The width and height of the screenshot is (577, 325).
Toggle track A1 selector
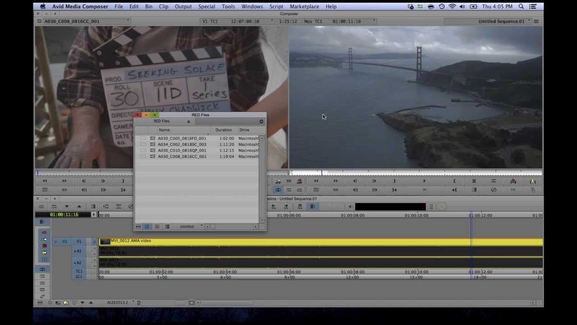point(78,251)
